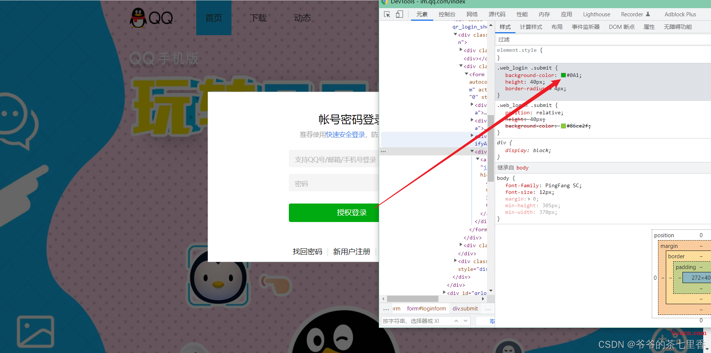
Task: Focus the 过滤 styles filter box
Action: [603, 39]
